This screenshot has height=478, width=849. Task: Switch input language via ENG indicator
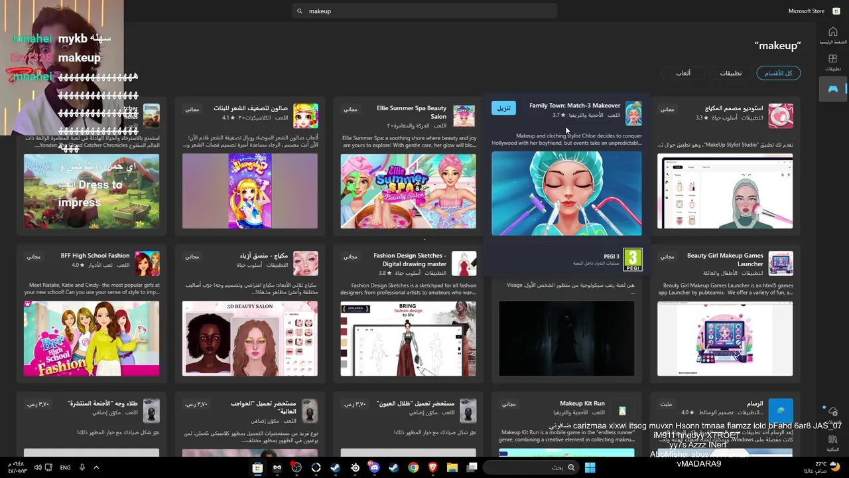coord(65,467)
